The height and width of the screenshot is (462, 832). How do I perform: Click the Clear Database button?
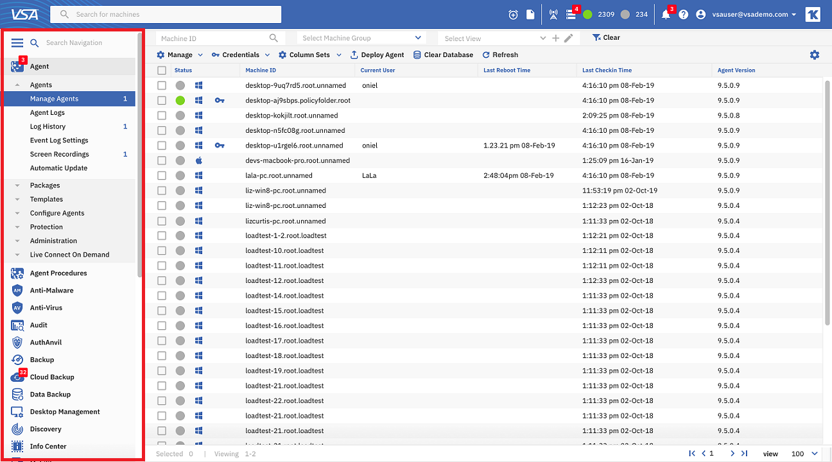click(x=443, y=55)
